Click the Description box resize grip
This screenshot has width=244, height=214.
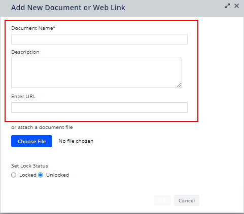click(179, 85)
